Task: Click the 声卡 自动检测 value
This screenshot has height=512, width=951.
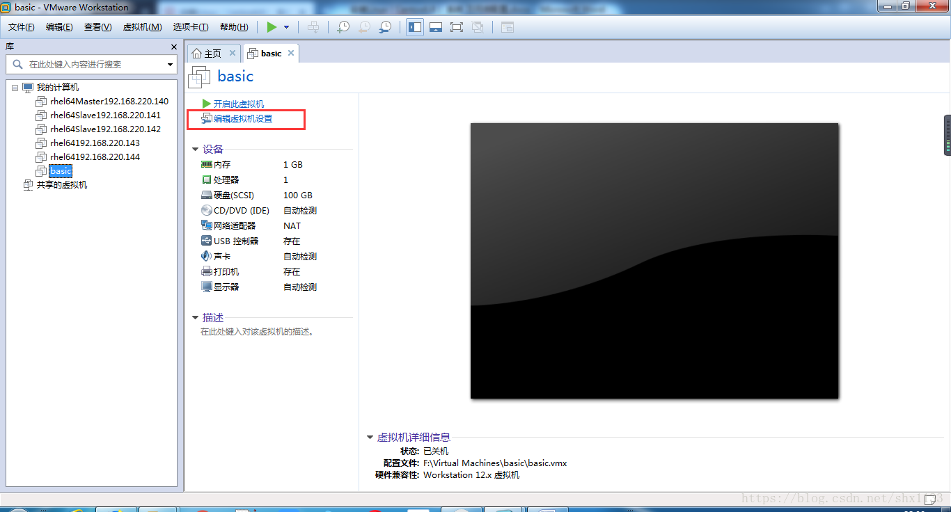Action: point(300,257)
